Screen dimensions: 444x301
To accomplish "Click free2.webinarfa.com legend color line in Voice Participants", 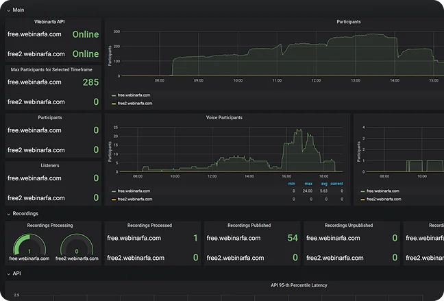I will coord(114,199).
